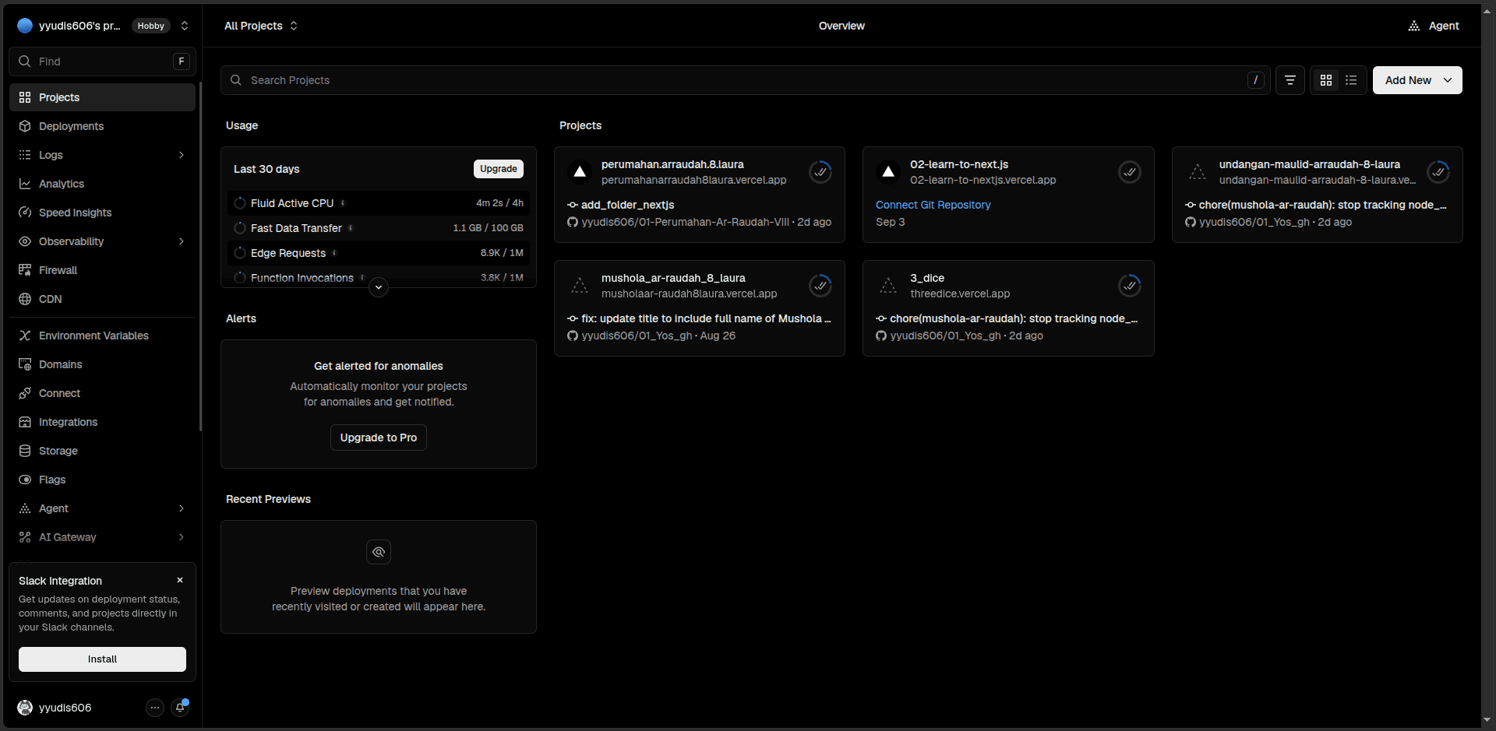
Task: Click the AI Gateway icon
Action: tap(25, 537)
